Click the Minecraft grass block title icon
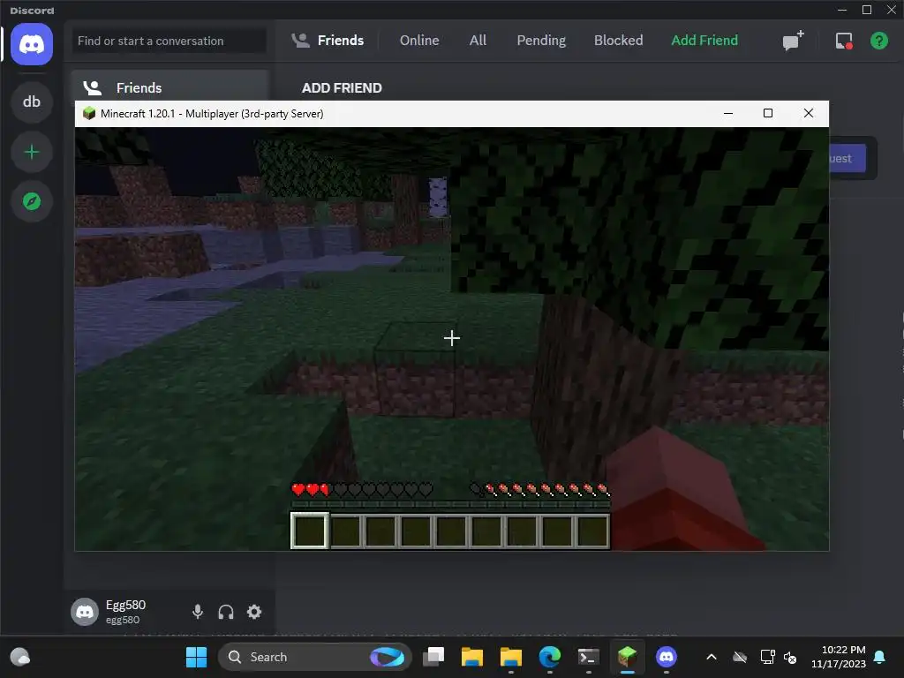Screen dimensions: 904x678 pos(89,113)
